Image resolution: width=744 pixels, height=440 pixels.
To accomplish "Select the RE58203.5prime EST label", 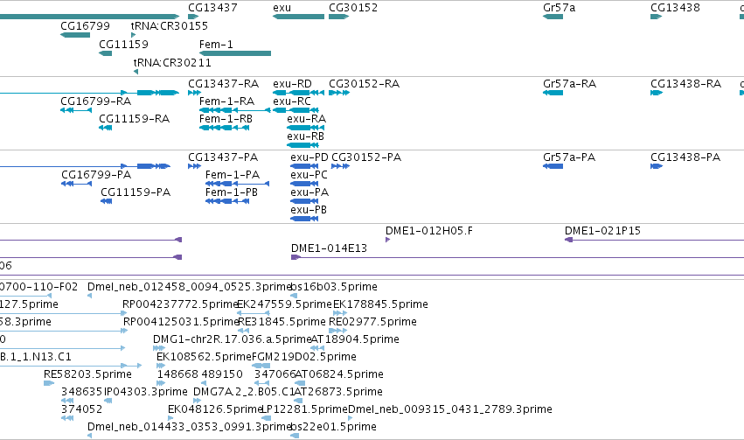I will pyautogui.click(x=87, y=374).
